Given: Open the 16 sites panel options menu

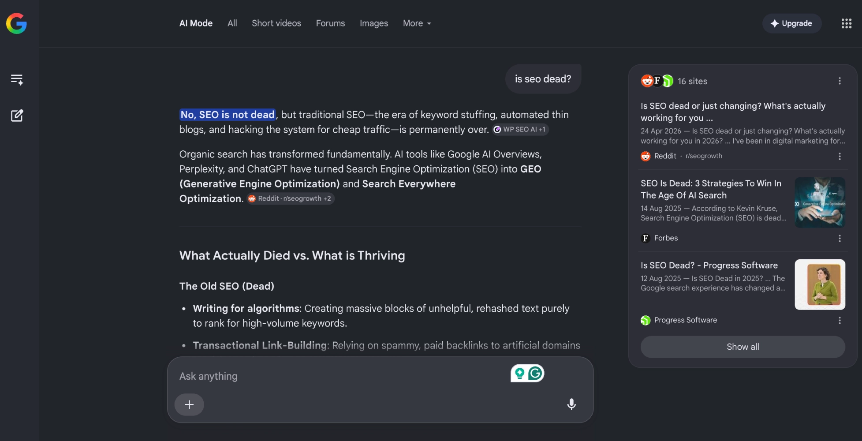Looking at the screenshot, I should [840, 81].
